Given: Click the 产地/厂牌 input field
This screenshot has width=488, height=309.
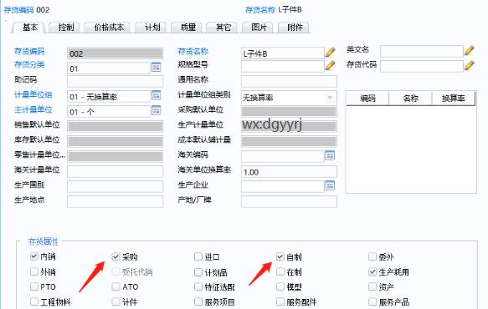Looking at the screenshot, I should (289, 201).
